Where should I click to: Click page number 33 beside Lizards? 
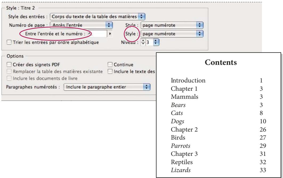(263, 170)
